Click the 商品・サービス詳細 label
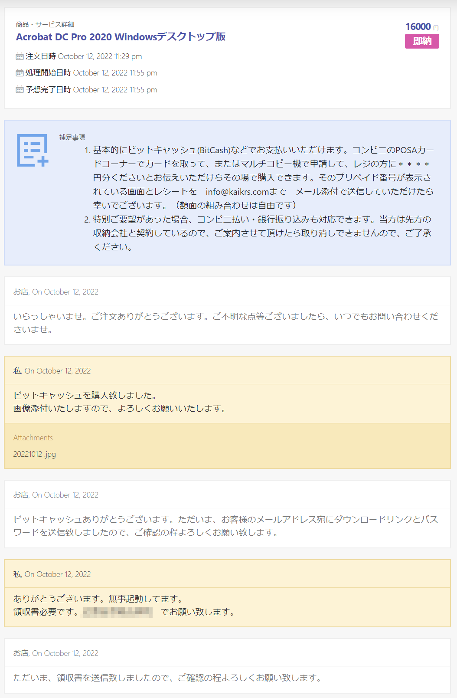 [x=45, y=24]
